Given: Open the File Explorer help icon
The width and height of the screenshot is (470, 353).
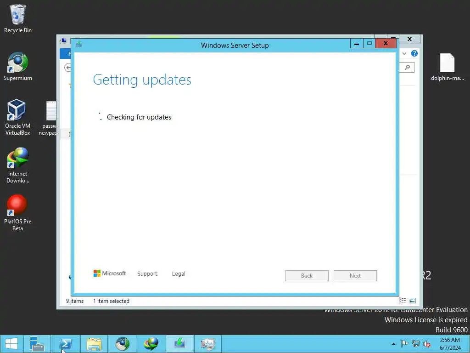Looking at the screenshot, I should 414,53.
